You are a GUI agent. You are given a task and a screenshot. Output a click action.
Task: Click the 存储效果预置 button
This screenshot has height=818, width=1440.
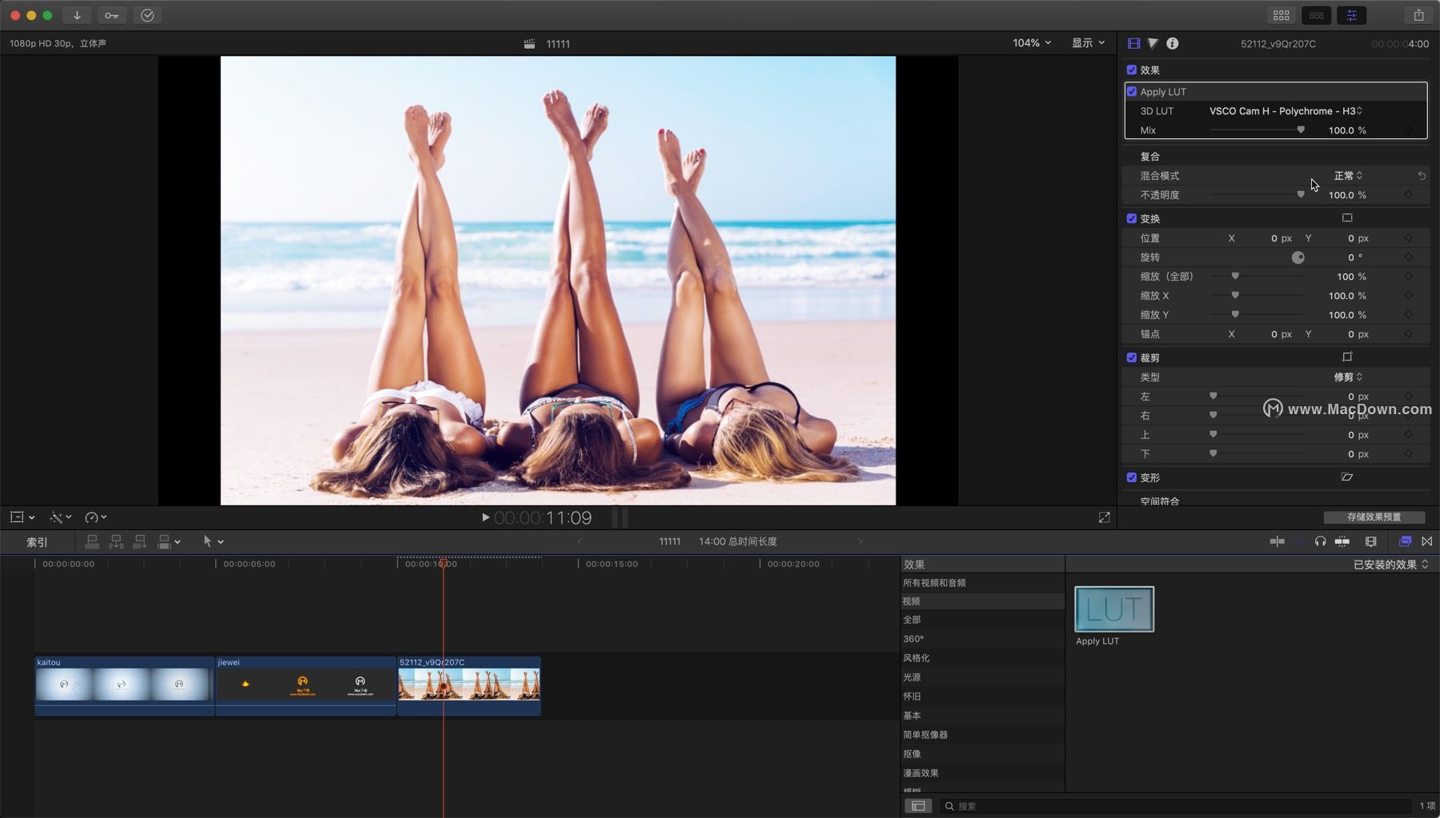(x=1374, y=517)
